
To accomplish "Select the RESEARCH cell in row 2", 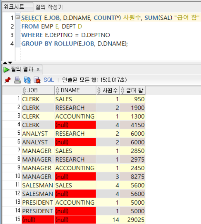I will point(76,108).
